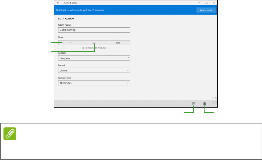This screenshot has height=160, width=262.
Task: Save the alarm with the floppy disk icon
Action: point(194,104)
